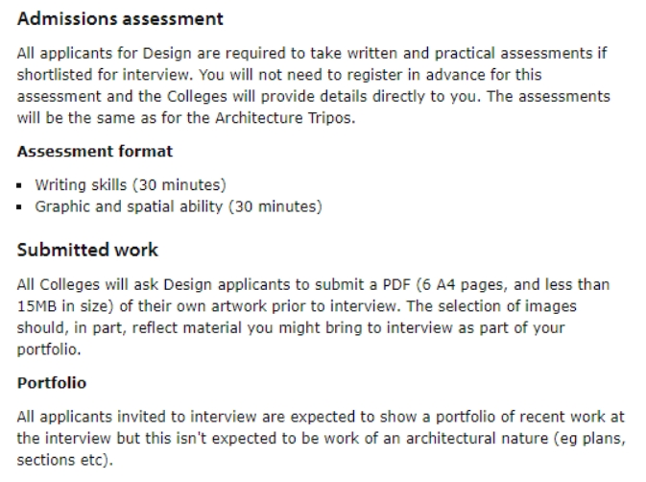Click the word 'Colleges' in the first paragraph

coord(197,96)
